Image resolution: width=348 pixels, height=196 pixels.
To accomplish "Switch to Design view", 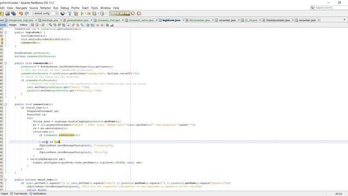I will pos(13,25).
